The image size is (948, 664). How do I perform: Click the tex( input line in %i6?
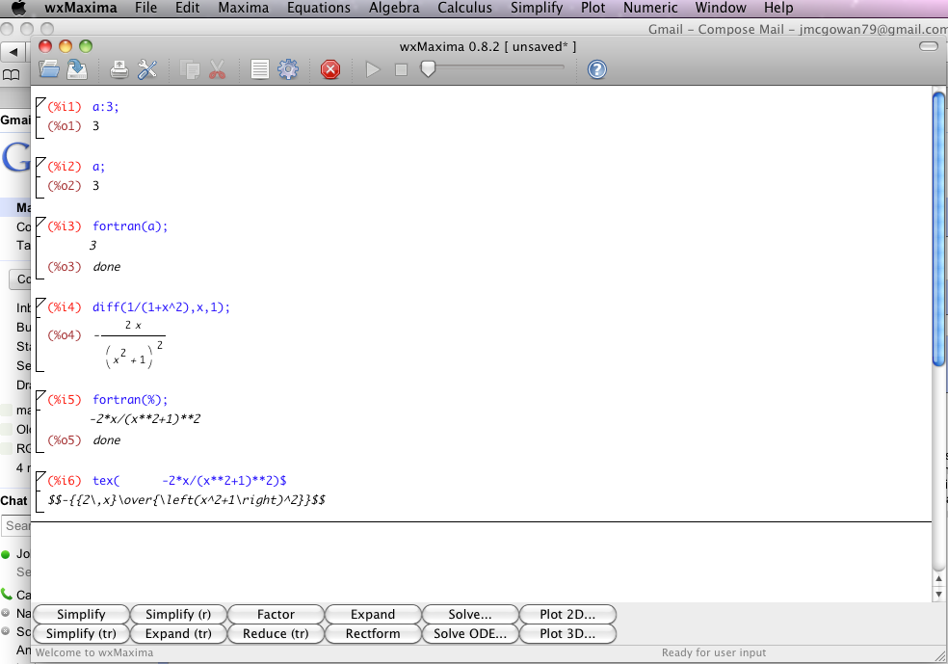click(190, 481)
